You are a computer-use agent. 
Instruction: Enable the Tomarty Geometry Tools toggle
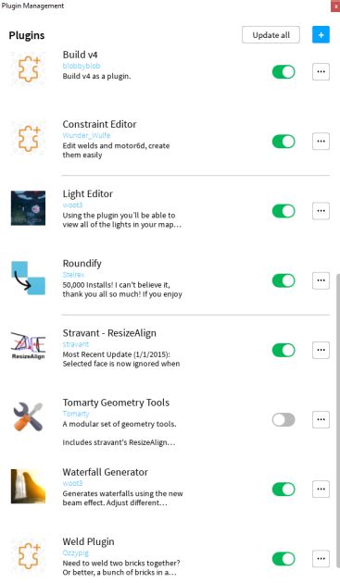point(283,420)
